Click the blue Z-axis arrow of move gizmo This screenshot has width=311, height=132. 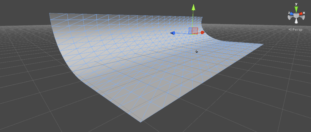(x=173, y=33)
